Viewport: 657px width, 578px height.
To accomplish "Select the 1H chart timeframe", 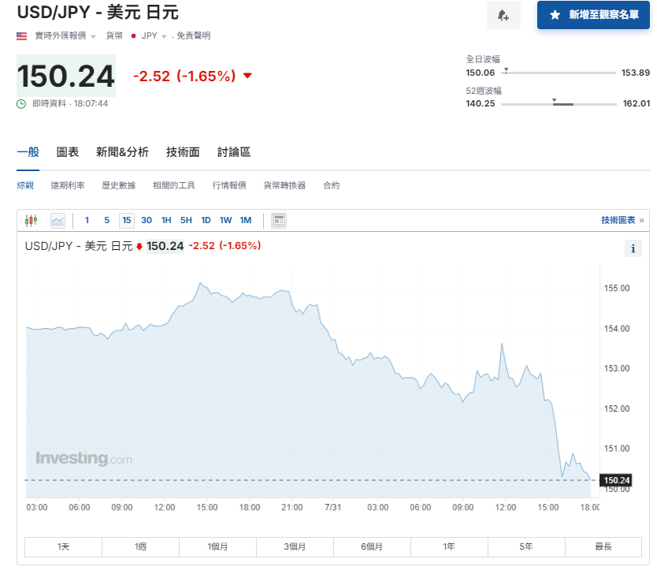I will tap(166, 220).
